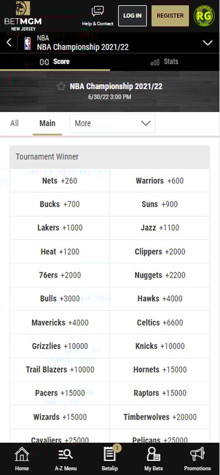This screenshot has height=475, width=220.
Task: Expand the NBA Championship header chevron
Action: [x=208, y=43]
